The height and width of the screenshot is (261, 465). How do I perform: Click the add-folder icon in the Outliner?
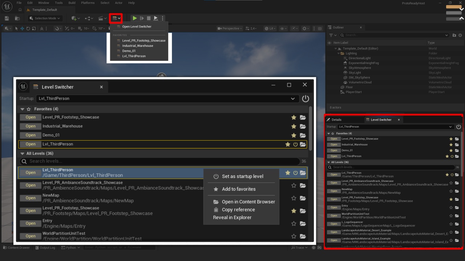point(454,35)
